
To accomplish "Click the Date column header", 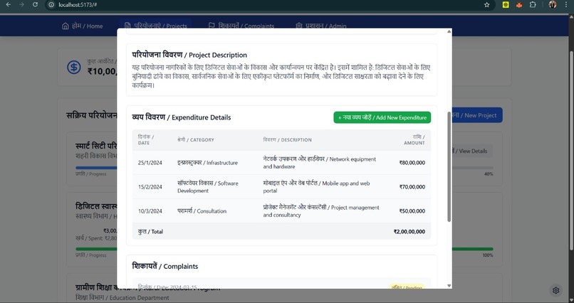I will point(146,139).
